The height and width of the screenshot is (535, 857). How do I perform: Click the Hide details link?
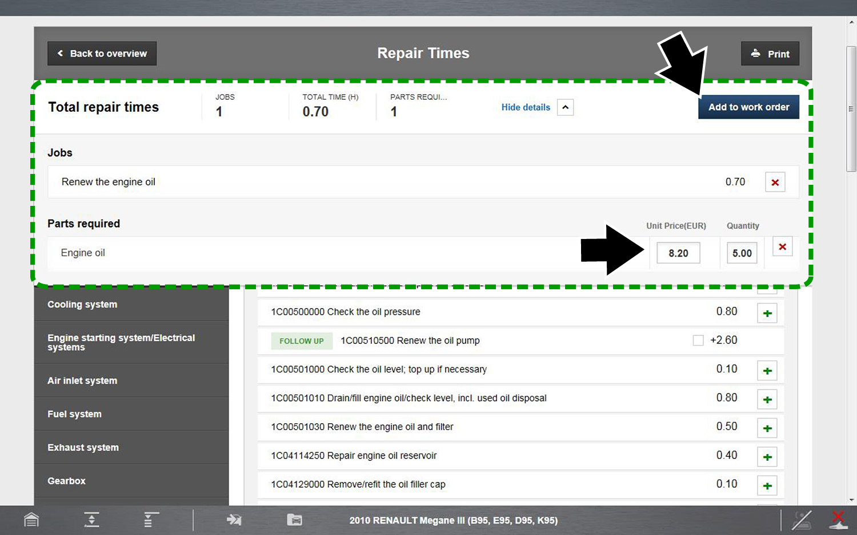525,107
